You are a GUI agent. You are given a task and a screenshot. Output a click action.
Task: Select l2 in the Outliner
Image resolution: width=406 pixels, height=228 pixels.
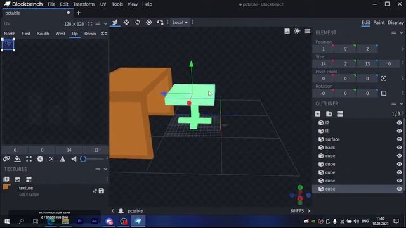358,123
